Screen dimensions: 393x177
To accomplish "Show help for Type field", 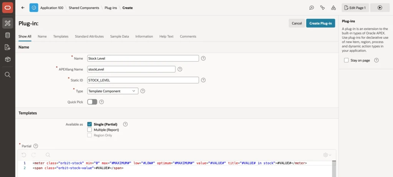I will point(143,91).
